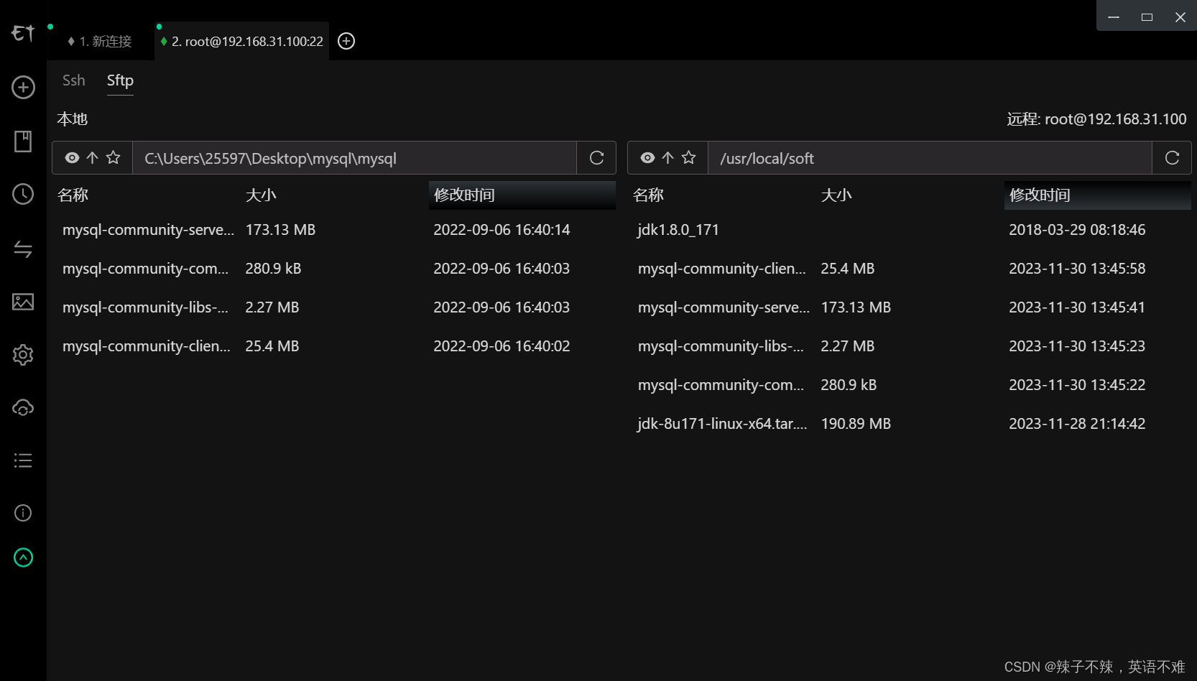The height and width of the screenshot is (681, 1197).
Task: Click remote size value 190.89 MB
Action: (x=856, y=424)
